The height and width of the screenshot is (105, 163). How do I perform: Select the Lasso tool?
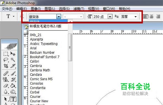coord(6,60)
